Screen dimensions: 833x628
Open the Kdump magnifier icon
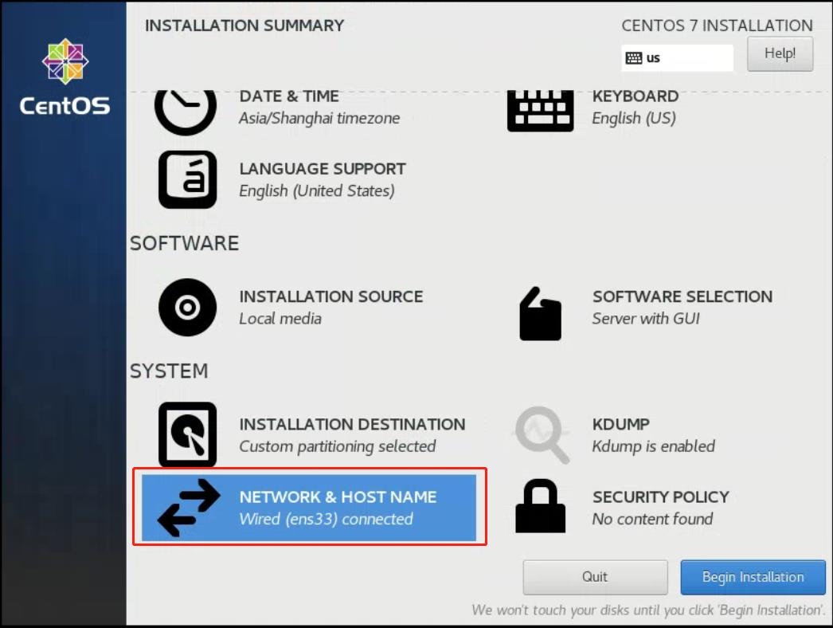coord(541,434)
